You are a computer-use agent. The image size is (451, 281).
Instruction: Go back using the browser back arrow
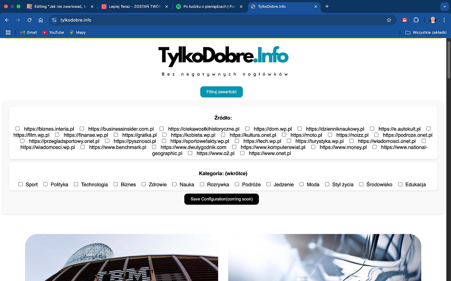point(7,20)
